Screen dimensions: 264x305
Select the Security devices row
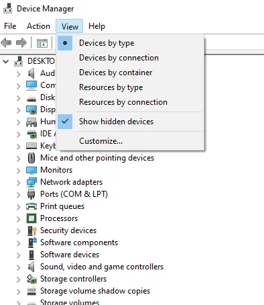click(68, 230)
